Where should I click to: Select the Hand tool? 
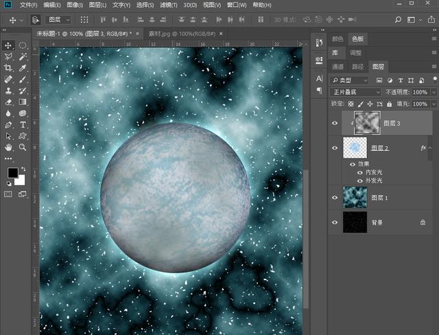tap(8, 147)
